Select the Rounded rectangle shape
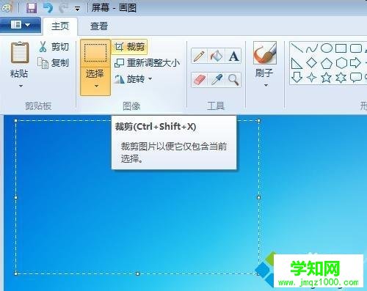This screenshot has width=367, height=291. pos(355,48)
